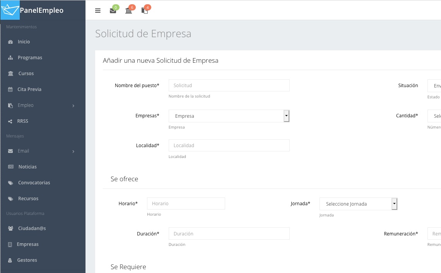Open the Seleccione Jornada dropdown

[358, 204]
